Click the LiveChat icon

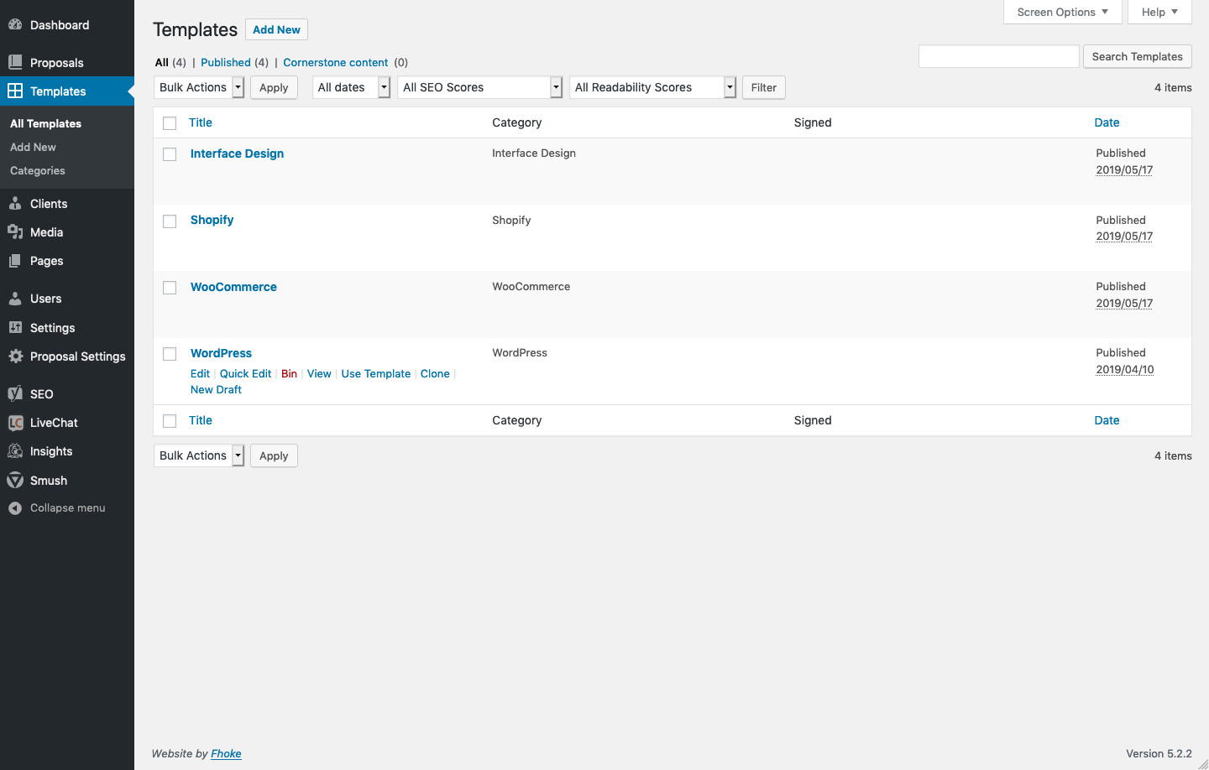[15, 423]
